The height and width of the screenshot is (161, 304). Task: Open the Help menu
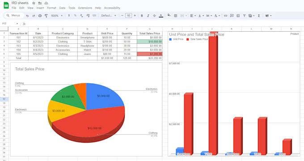click(x=98, y=8)
